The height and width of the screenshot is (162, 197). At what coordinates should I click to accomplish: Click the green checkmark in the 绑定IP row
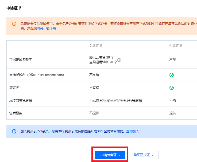click(172, 88)
